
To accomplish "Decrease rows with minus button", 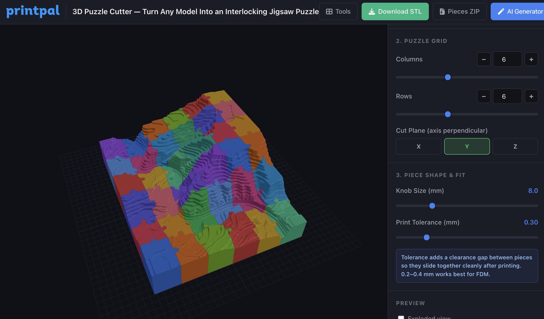I will 484,96.
